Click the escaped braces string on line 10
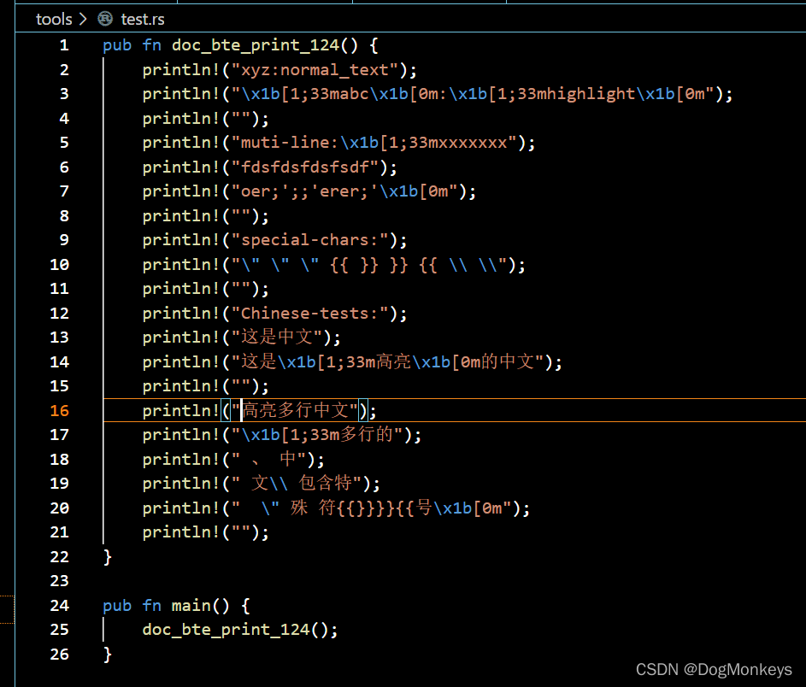The height and width of the screenshot is (687, 806). click(x=369, y=265)
